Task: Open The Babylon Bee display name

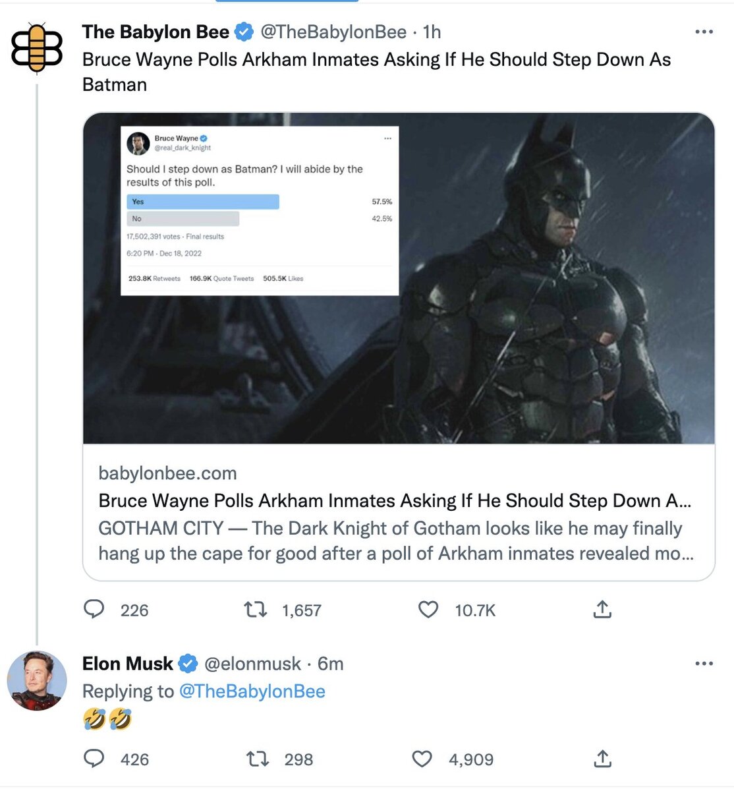Action: 155,32
